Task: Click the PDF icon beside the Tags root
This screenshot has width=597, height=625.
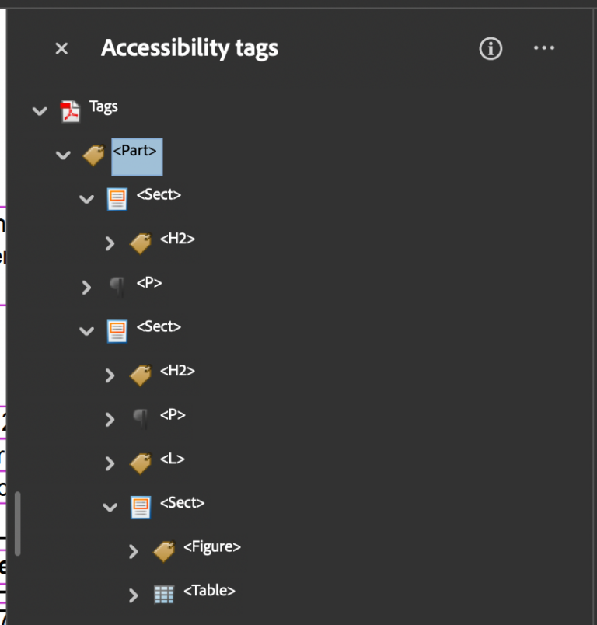Action: tap(72, 110)
